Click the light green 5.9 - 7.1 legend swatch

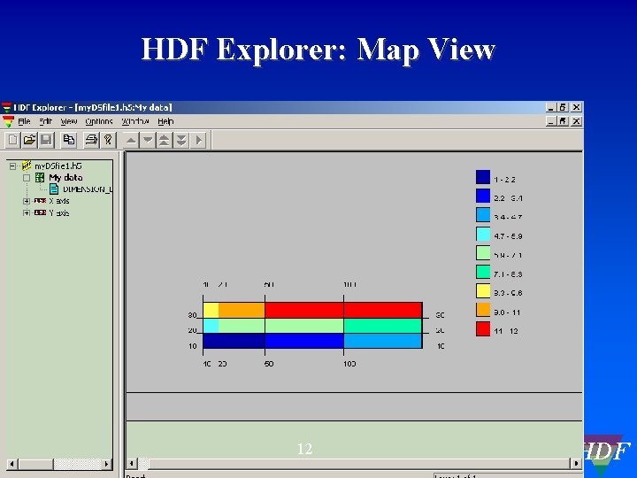[x=483, y=253]
